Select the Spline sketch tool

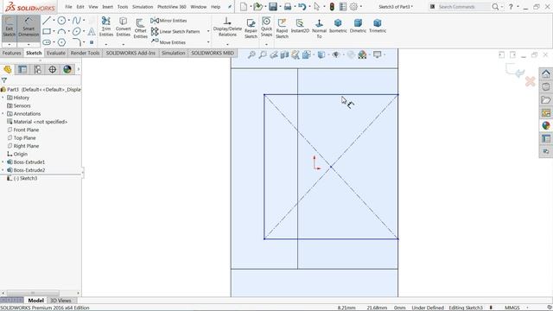(76, 21)
